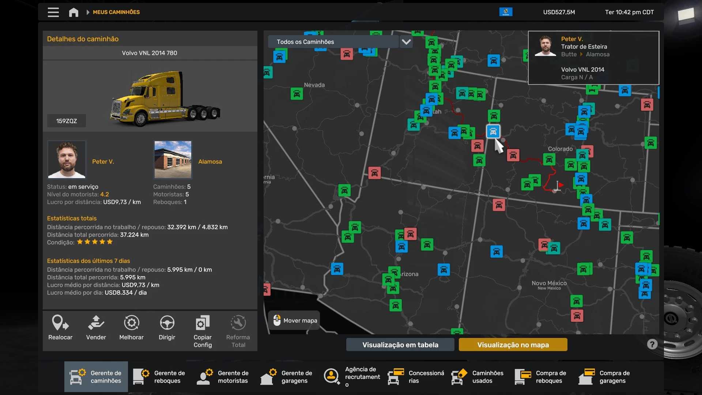Select Visualização no mapa view
This screenshot has height=395, width=702.
(x=513, y=345)
